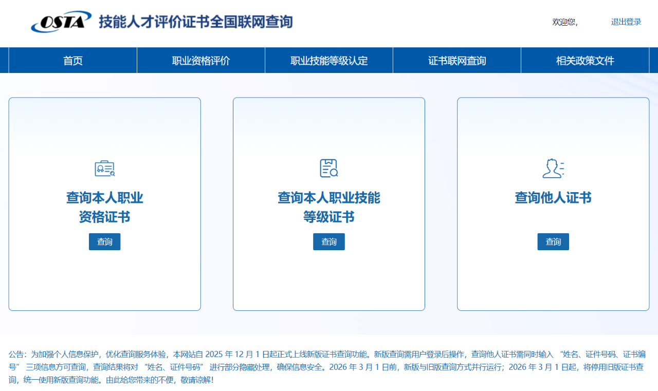Click the blue strip right of 相关政策文件
Screen dimensions: 658x391
point(653,60)
